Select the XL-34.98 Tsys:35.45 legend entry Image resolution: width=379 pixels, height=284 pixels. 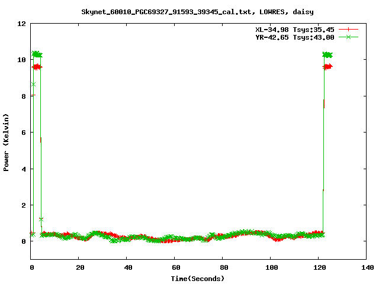pos(295,30)
